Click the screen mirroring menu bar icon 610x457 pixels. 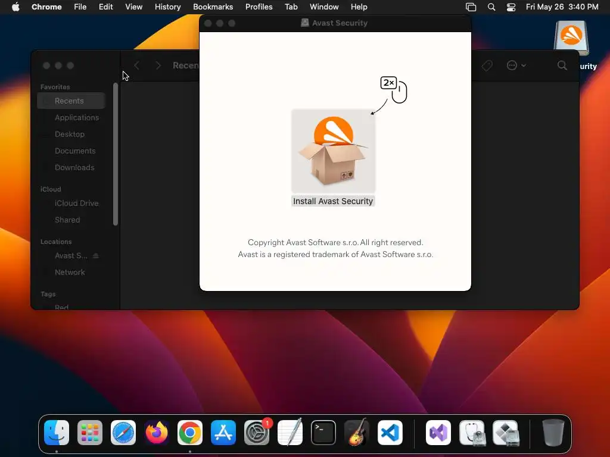(471, 7)
